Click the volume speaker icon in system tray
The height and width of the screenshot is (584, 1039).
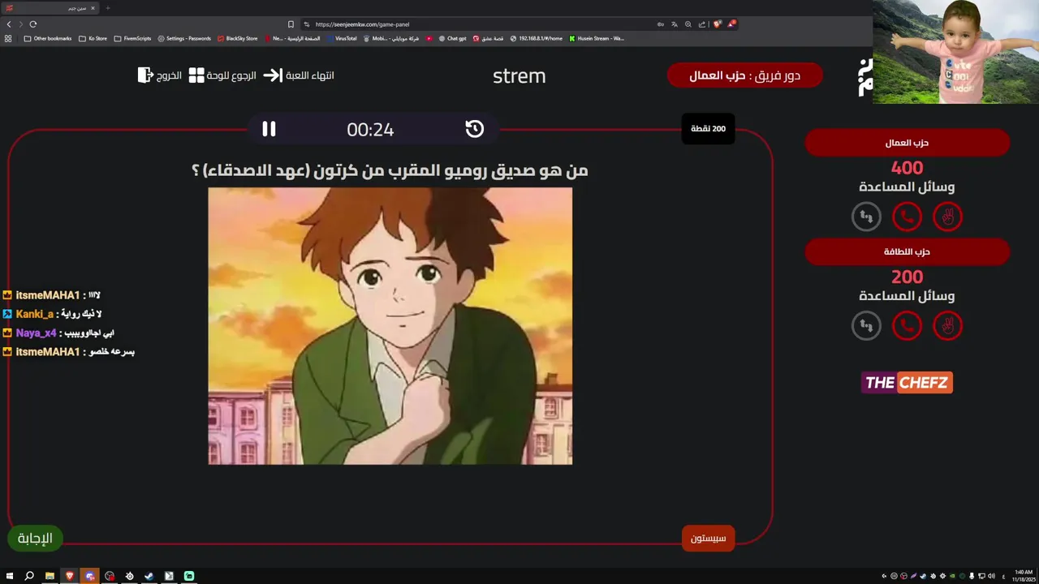[x=991, y=576]
